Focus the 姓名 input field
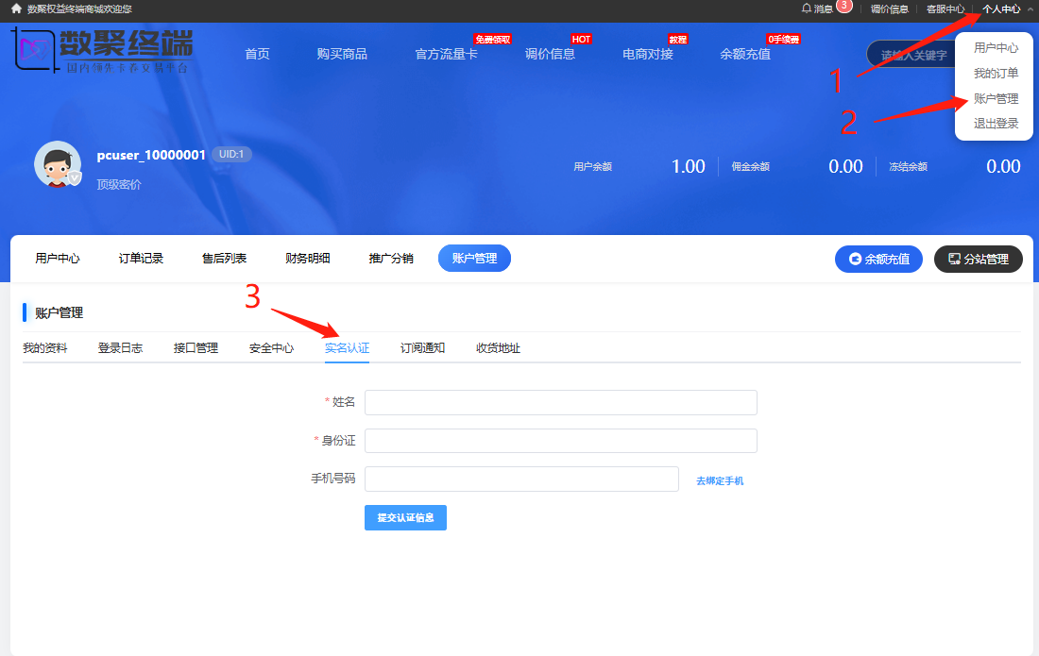1039x656 pixels. [x=560, y=402]
